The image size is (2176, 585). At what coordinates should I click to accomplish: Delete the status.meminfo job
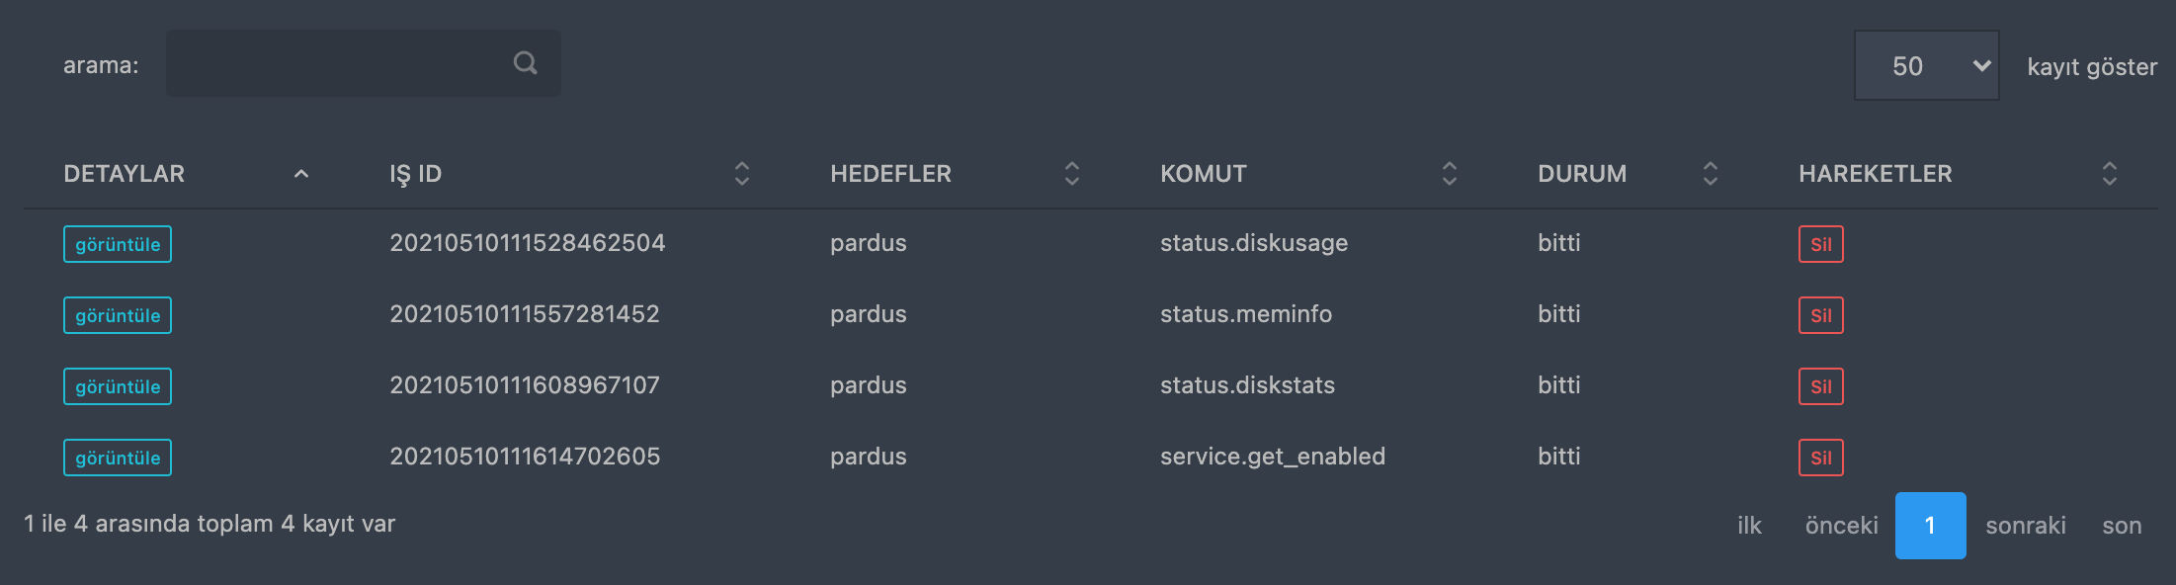(x=1821, y=315)
